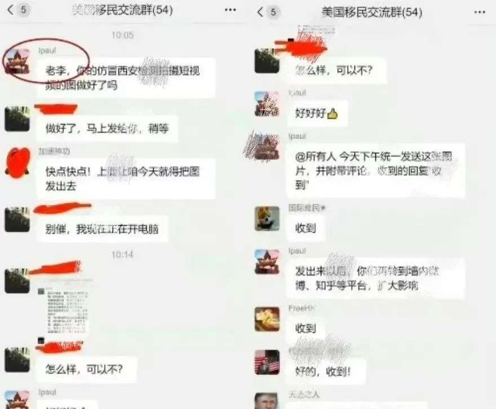The width and height of the screenshot is (496, 409).
Task: Tap the Trump-photo avatar at bottom right
Action: click(267, 401)
